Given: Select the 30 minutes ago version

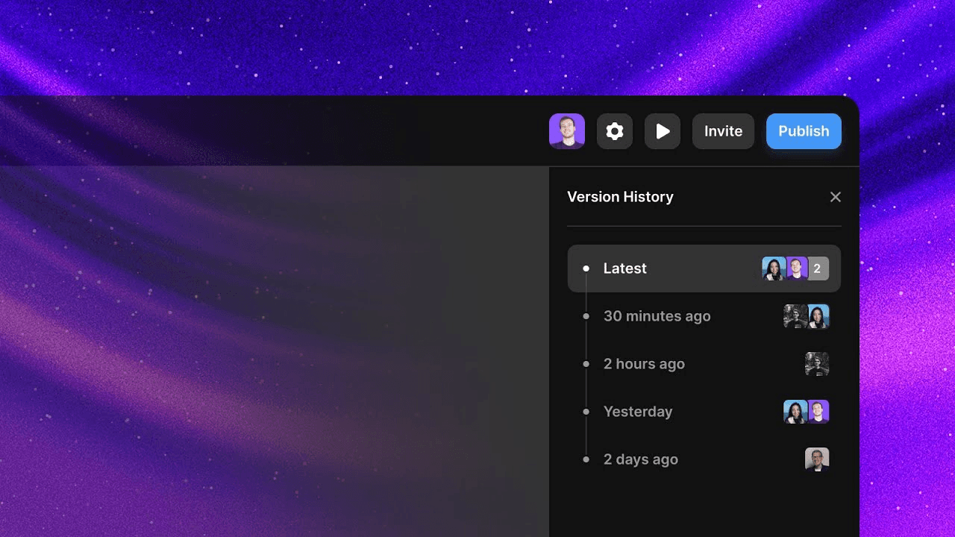Looking at the screenshot, I should (x=657, y=316).
